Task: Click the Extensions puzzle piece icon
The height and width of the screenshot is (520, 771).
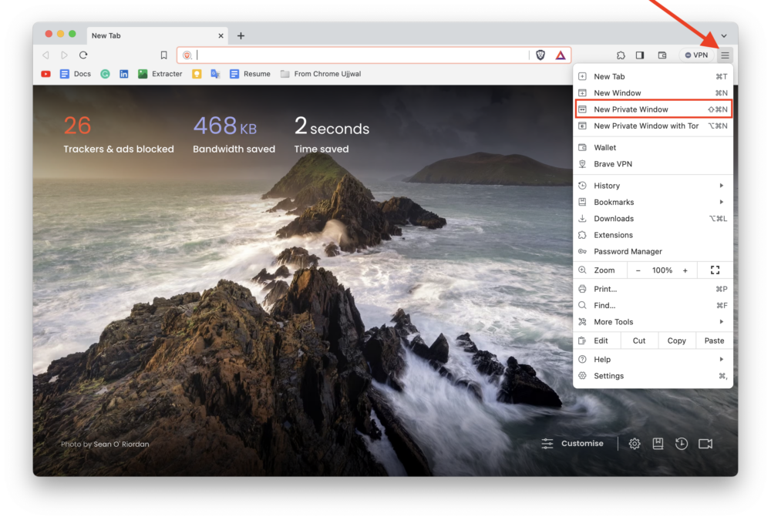Action: (621, 55)
